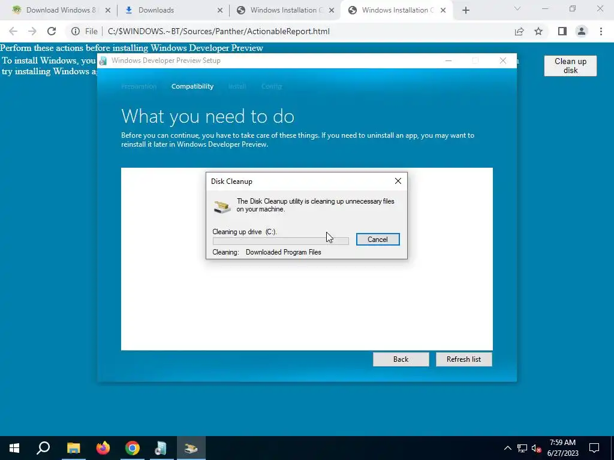
Task: Select the Preparation step in Setup
Action: (x=139, y=86)
